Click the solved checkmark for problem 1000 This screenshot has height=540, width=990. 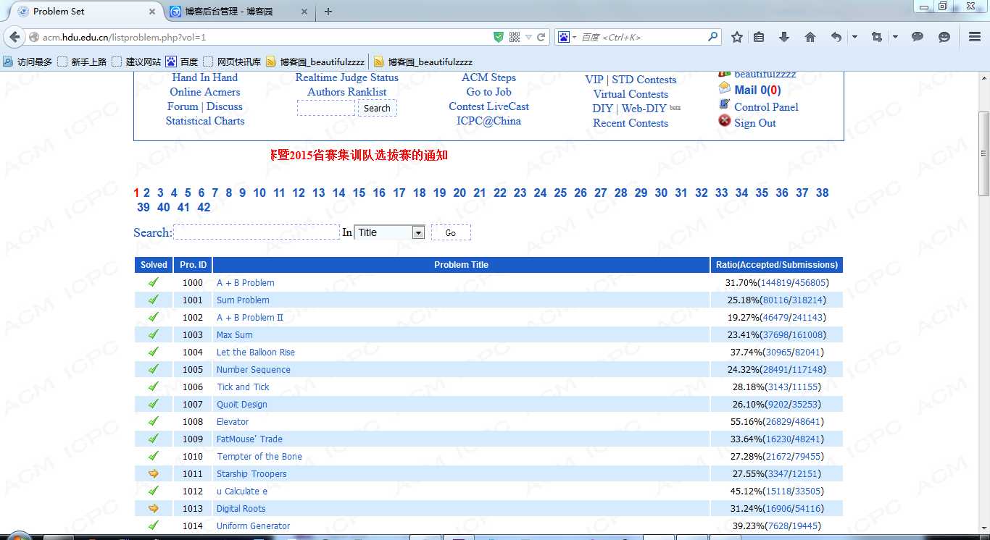pos(154,282)
